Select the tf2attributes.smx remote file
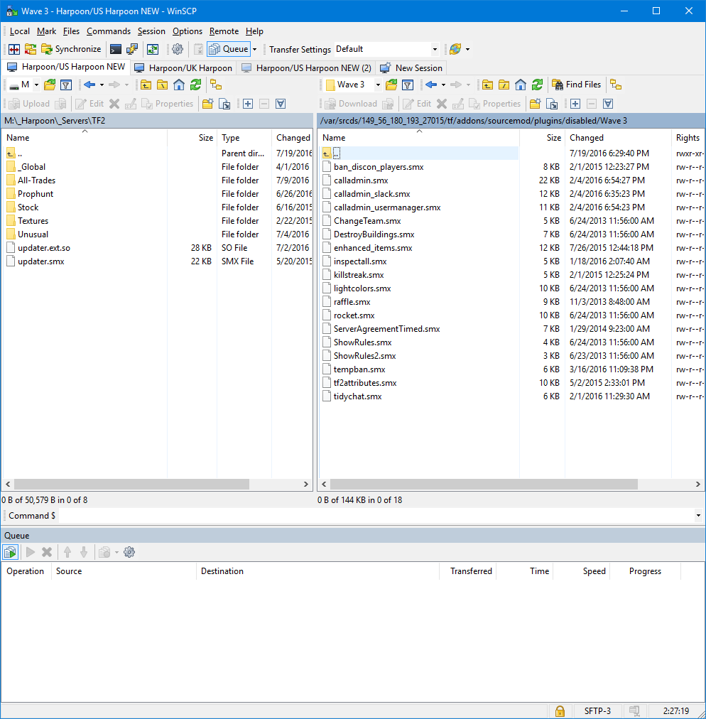The image size is (706, 719). coord(365,383)
